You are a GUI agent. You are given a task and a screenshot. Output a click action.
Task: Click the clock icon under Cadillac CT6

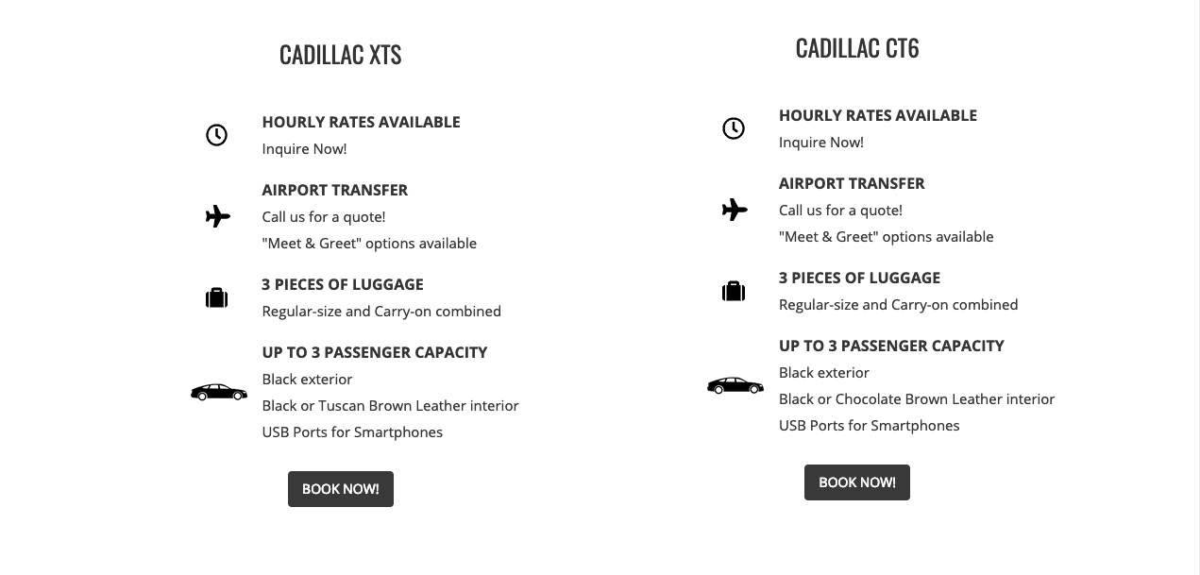[x=734, y=128]
